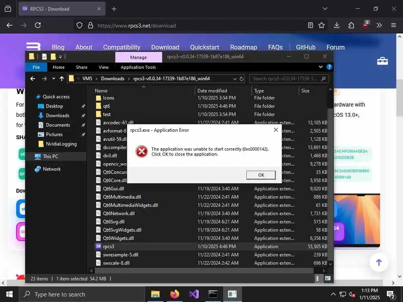The height and width of the screenshot is (302, 403).
Task: Open Firefox tab overview (Firefox View) icon
Action: point(8,9)
